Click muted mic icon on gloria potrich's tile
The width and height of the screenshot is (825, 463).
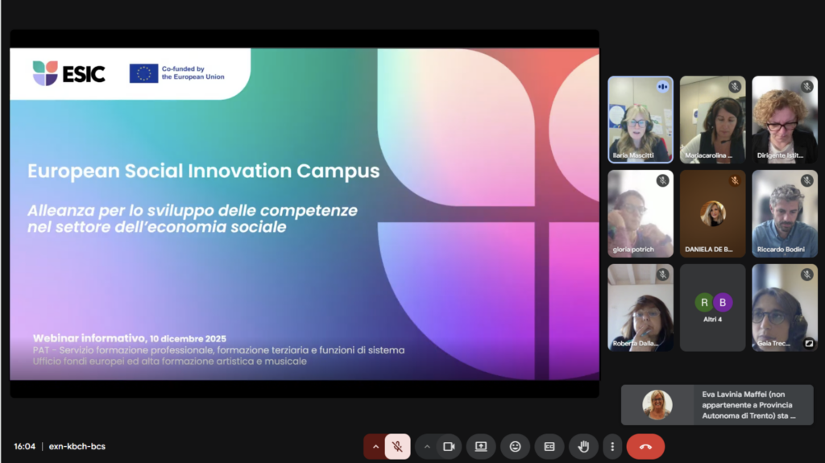pyautogui.click(x=662, y=180)
